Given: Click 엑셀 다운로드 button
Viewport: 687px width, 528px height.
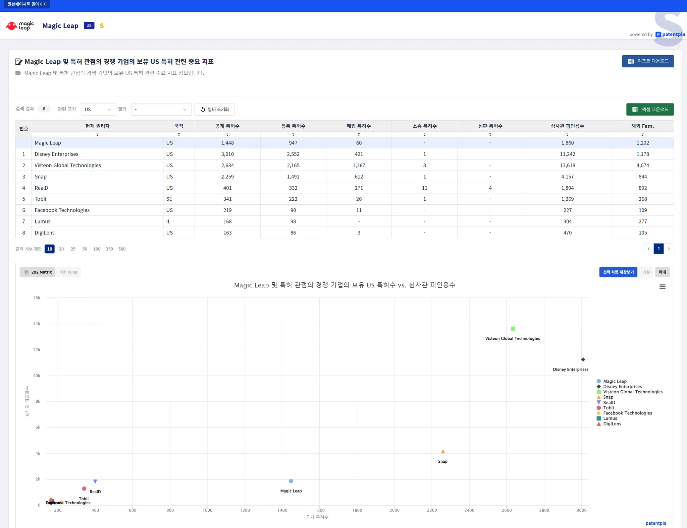Looking at the screenshot, I should tap(650, 110).
